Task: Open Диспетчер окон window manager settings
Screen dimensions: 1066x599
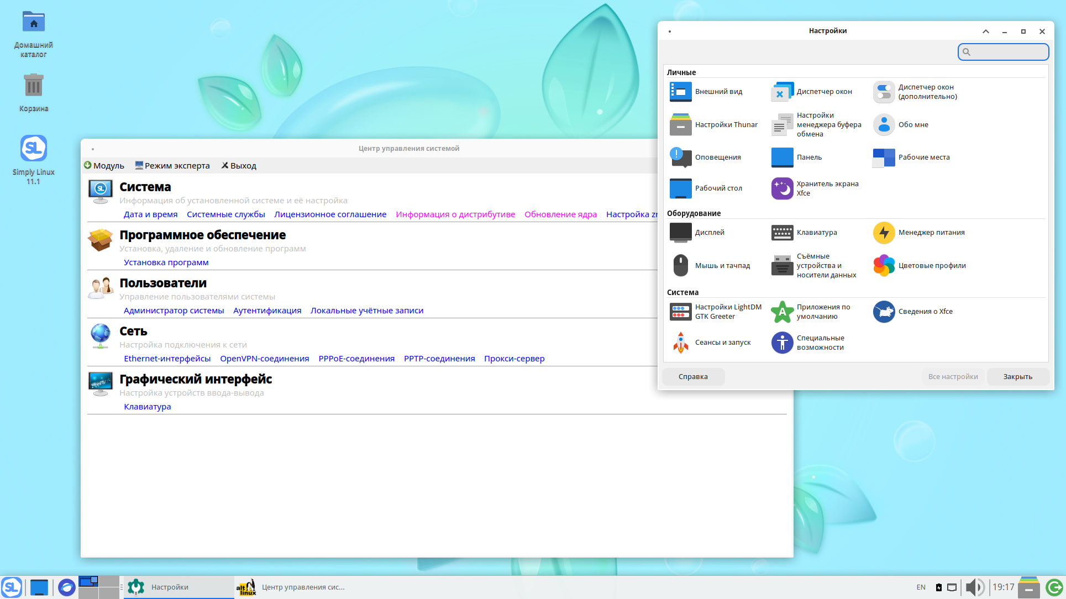Action: coord(812,92)
